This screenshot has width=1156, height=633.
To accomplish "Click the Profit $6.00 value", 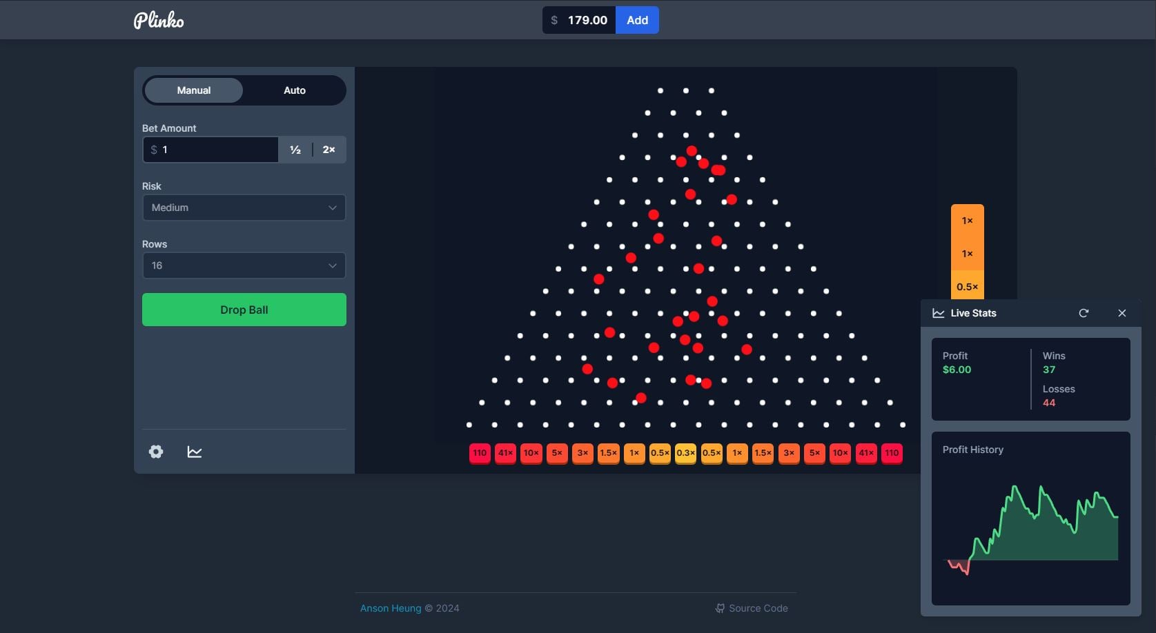I will 957,370.
